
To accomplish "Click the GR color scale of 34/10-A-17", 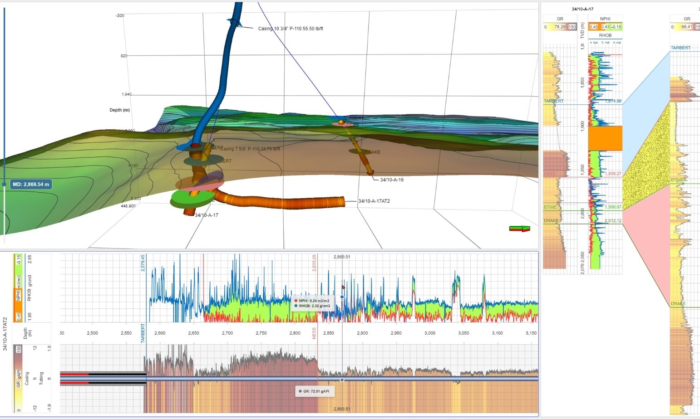I will coord(560,27).
